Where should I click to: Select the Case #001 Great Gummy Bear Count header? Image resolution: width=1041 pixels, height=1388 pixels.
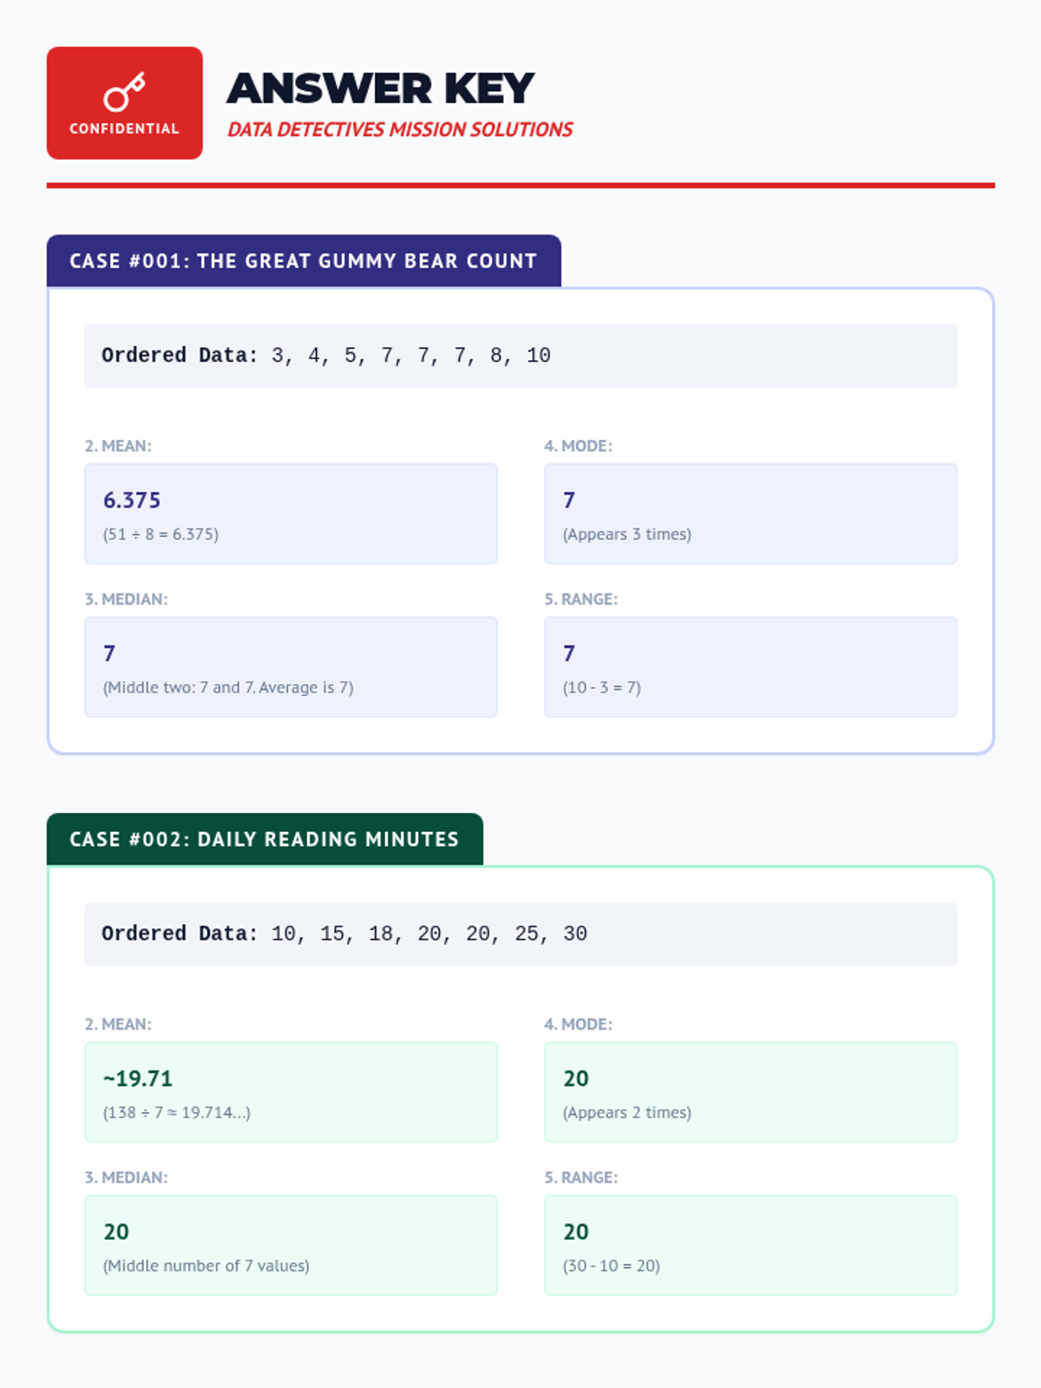coord(304,261)
